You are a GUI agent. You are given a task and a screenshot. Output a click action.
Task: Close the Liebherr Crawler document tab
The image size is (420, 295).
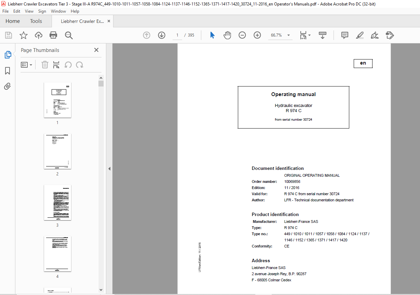(109, 21)
